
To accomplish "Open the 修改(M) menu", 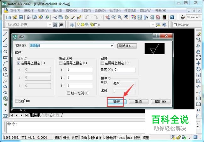I will (130, 11).
